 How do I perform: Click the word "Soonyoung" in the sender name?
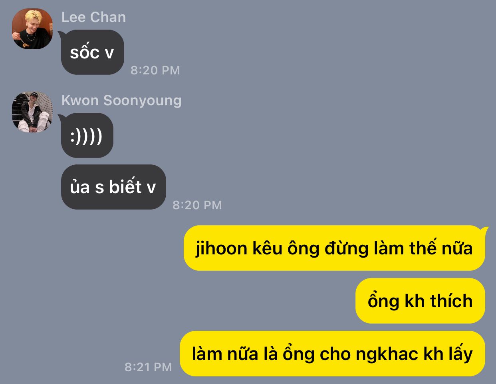[143, 101]
